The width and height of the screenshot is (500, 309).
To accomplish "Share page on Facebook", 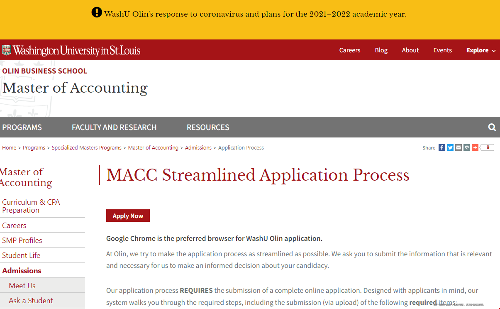I will [442, 147].
